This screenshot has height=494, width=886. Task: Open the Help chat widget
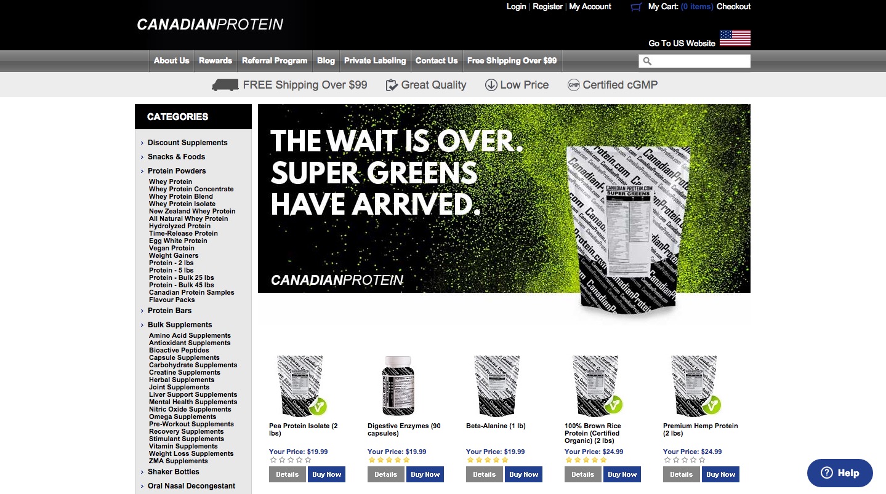coord(840,473)
